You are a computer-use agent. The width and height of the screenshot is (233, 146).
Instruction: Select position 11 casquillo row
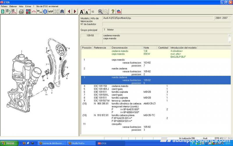pyautogui.click(x=156, y=127)
